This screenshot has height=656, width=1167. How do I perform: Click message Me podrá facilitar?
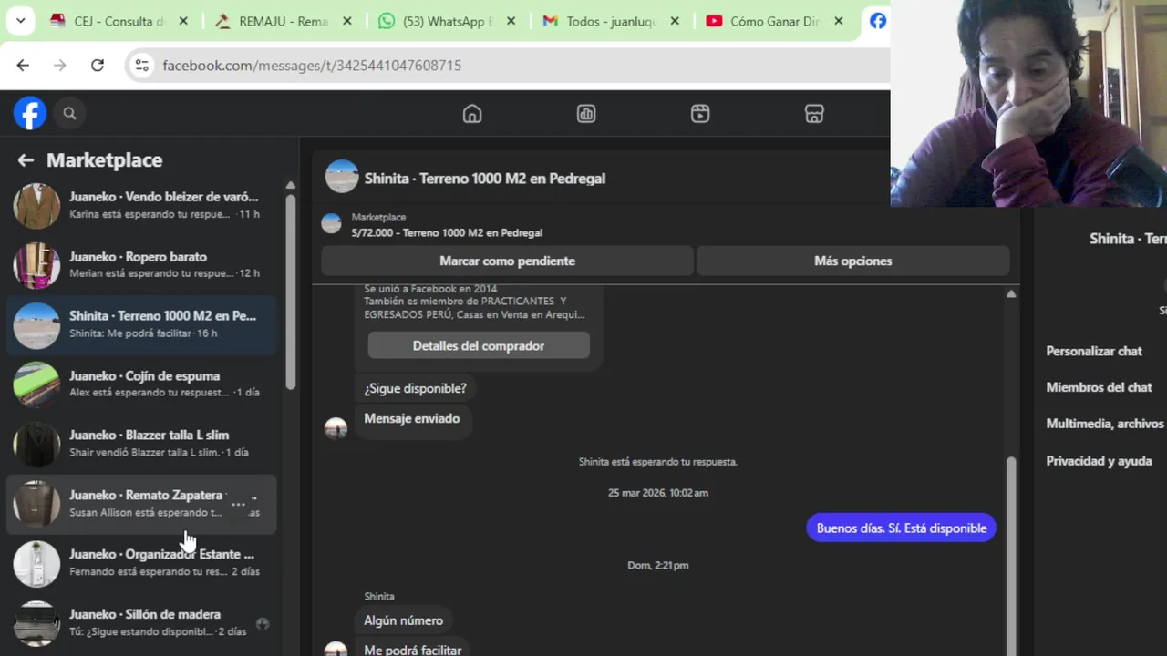pos(412,648)
